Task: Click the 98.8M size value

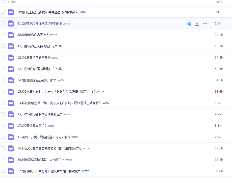Action: click(x=219, y=171)
